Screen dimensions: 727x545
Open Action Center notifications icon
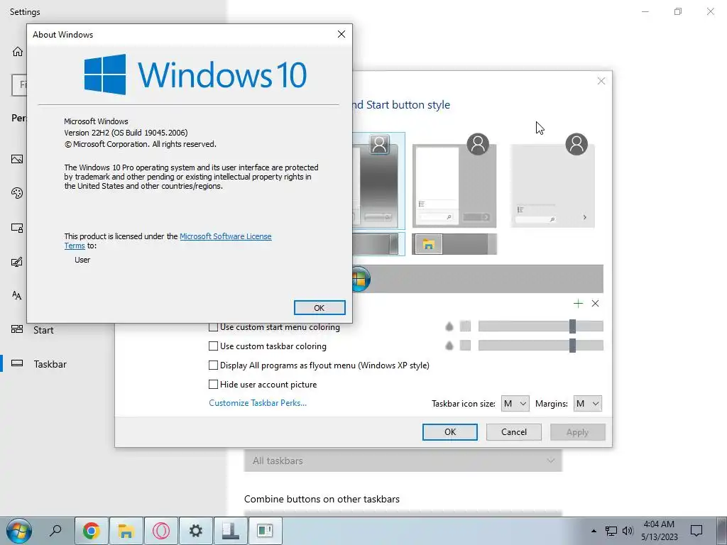[x=696, y=531]
